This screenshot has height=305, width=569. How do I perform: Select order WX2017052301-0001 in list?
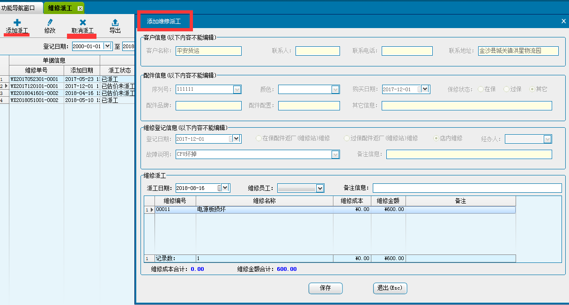[35, 80]
